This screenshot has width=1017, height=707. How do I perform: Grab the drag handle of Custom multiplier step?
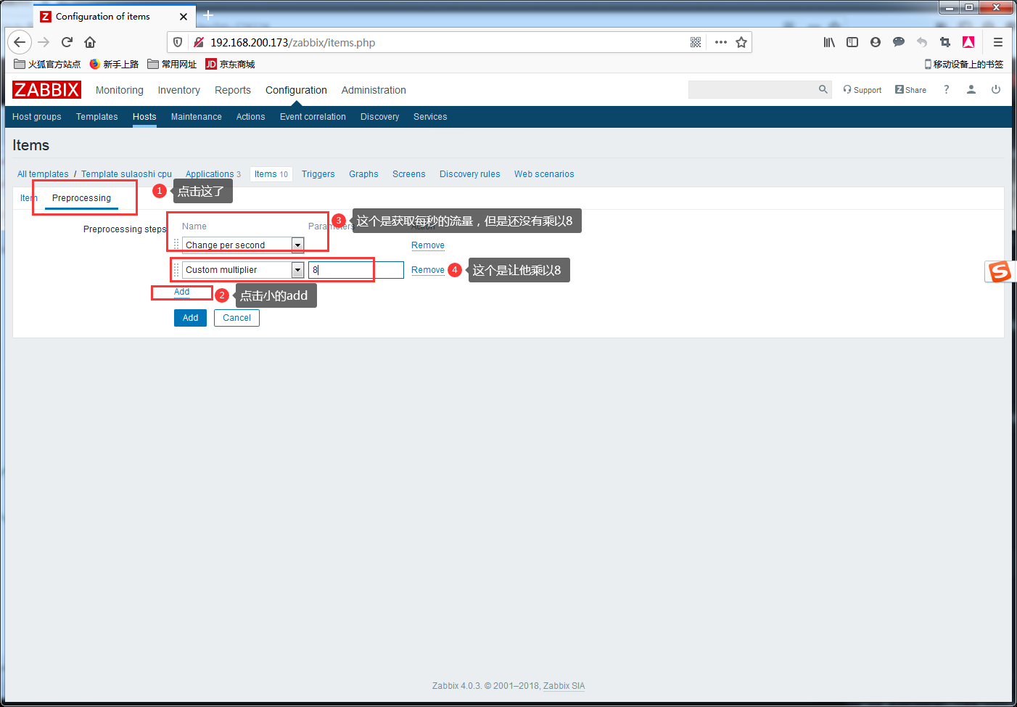coord(176,269)
